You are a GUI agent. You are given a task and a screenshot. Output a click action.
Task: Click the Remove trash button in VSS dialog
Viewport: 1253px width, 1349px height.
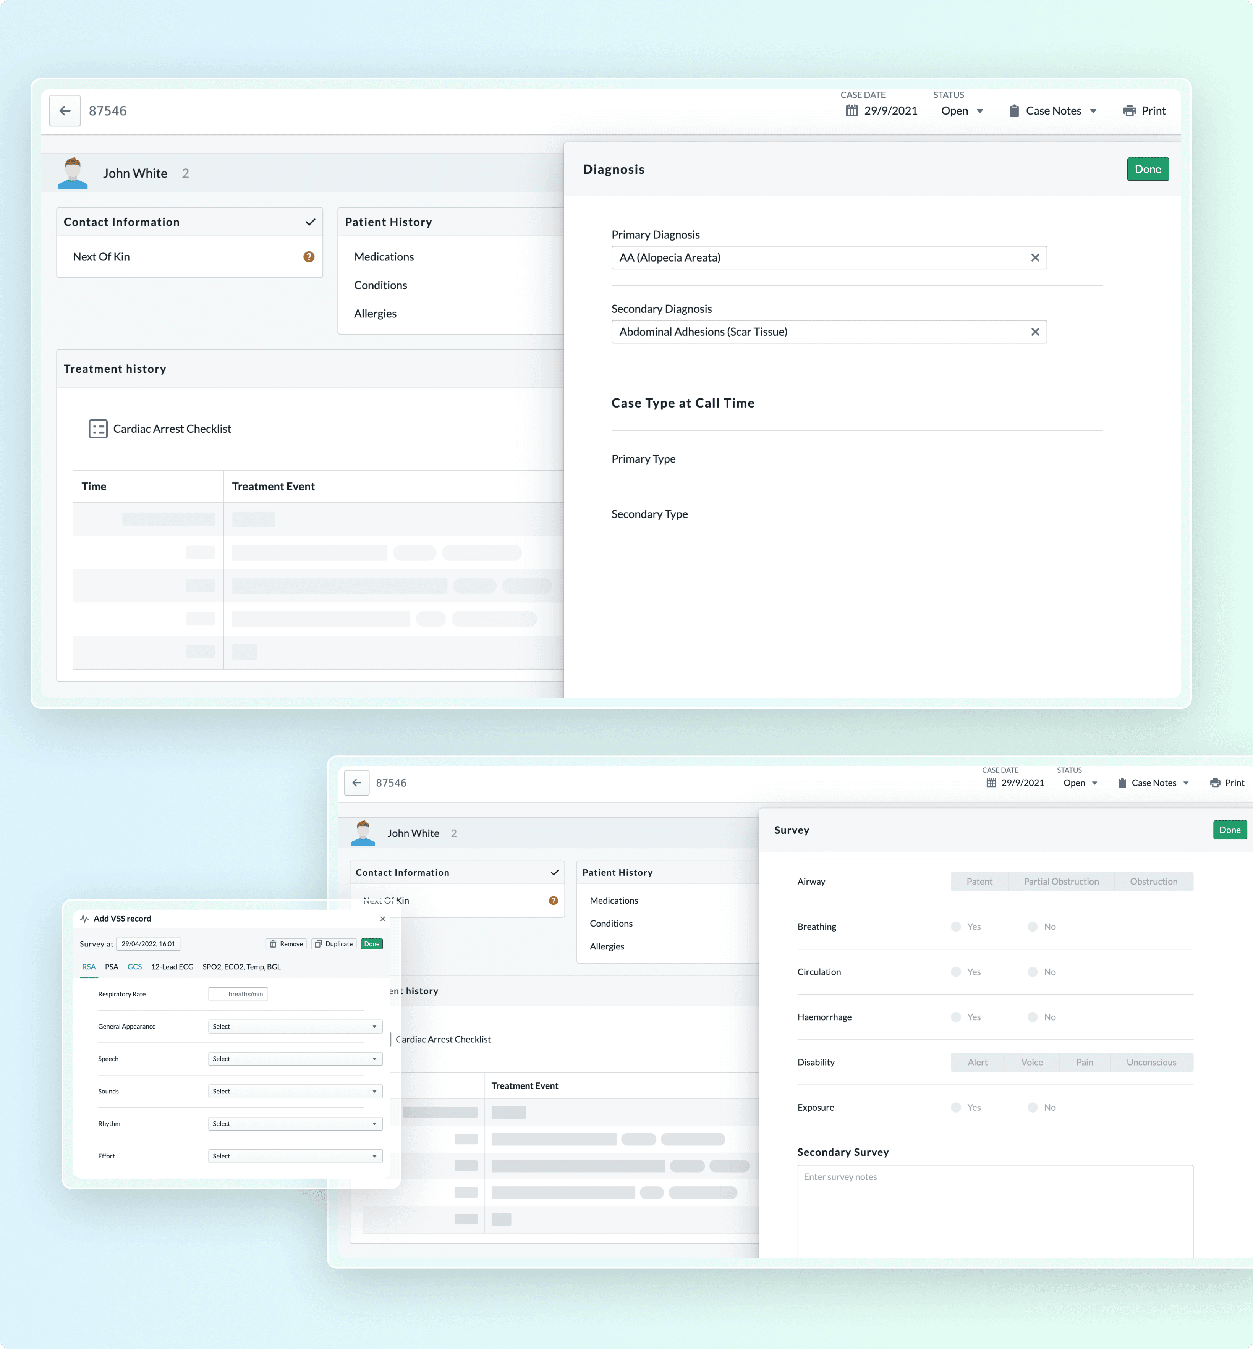[285, 944]
